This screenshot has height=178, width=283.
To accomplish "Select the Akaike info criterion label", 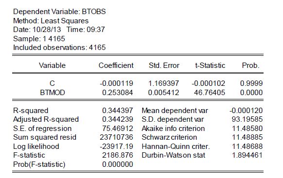I will tap(173, 129).
